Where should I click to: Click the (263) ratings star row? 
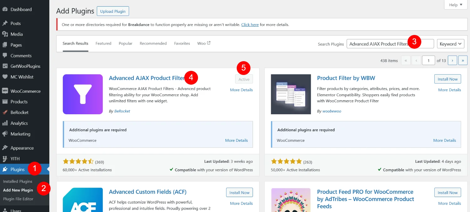291,162
